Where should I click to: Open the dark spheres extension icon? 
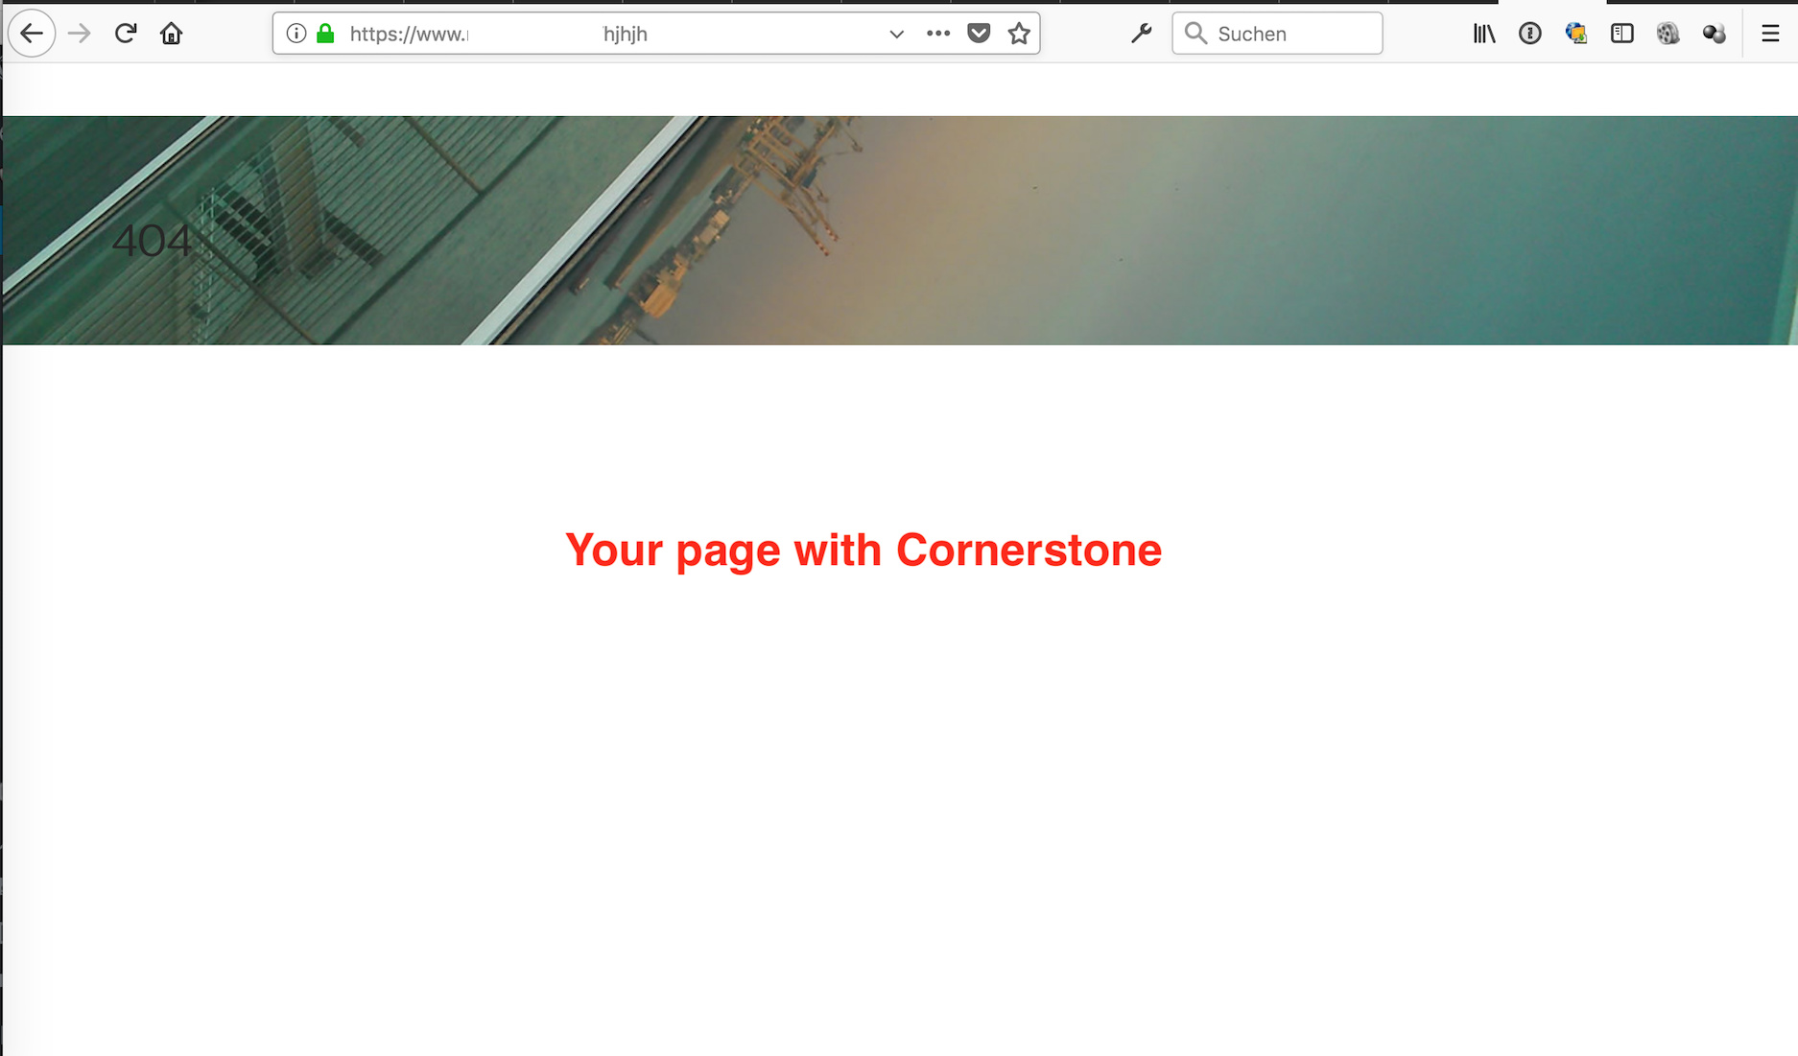point(1715,34)
